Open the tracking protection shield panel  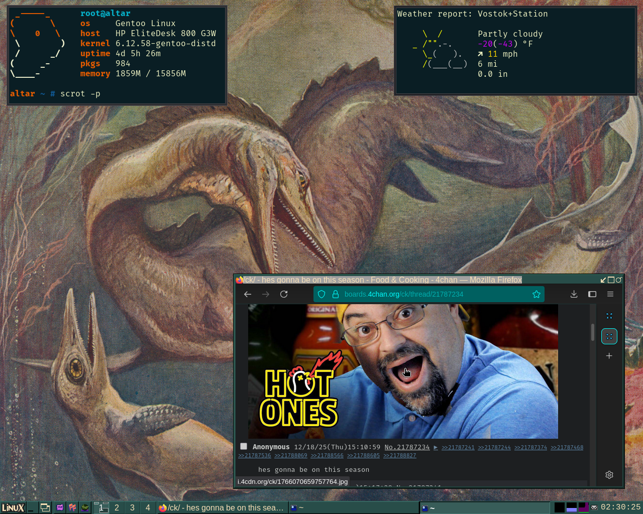(x=322, y=294)
